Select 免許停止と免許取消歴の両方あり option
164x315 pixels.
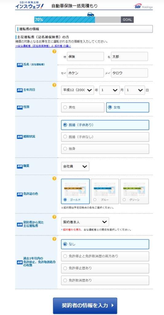pyautogui.click(x=105, y=256)
